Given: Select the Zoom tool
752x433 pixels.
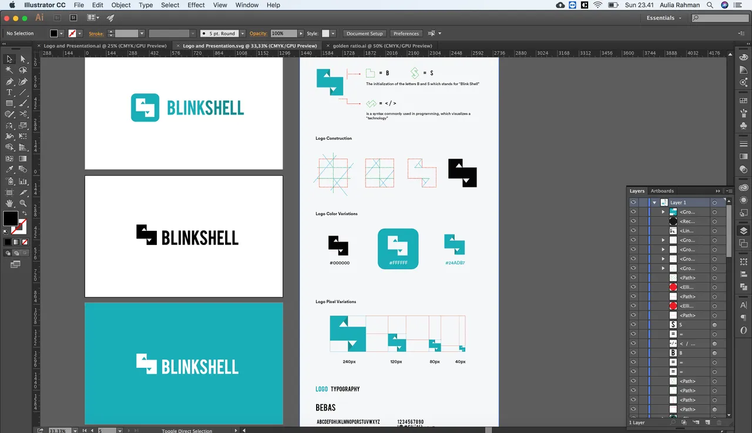Looking at the screenshot, I should (x=23, y=203).
